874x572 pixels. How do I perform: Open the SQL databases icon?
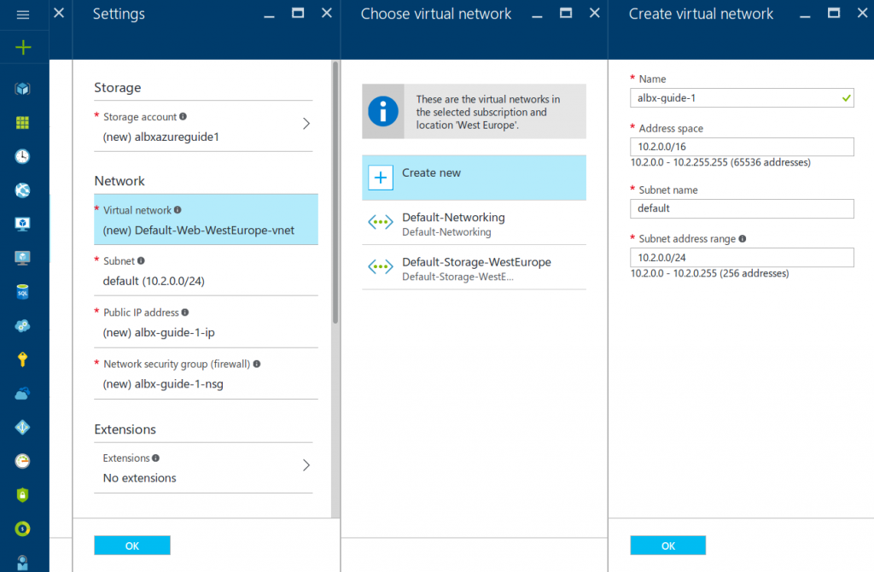[x=24, y=291]
